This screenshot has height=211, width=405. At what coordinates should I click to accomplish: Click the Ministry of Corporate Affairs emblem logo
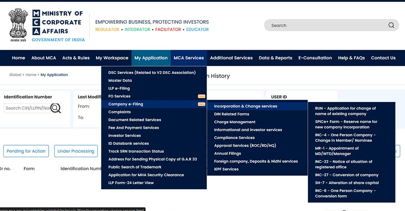[x=18, y=25]
